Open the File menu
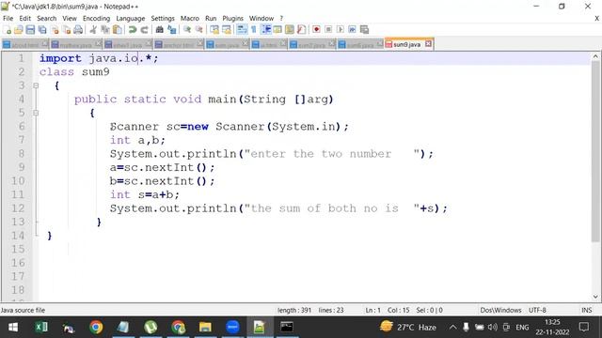 point(8,18)
